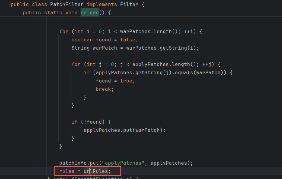Screen dimensions: 282x179
Task: Click urlRules in the boxed line
Action: [96, 171]
